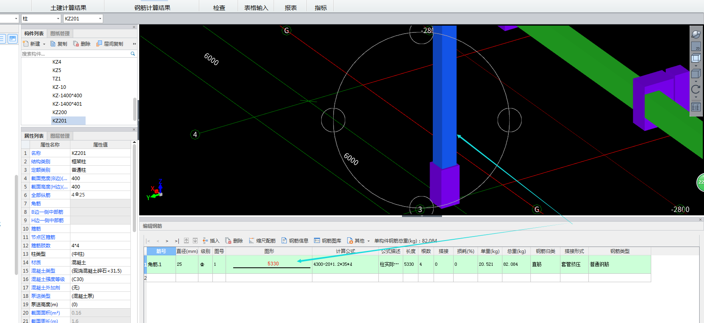The width and height of the screenshot is (704, 323).
Task: Open the 表格输入 menu tab
Action: (x=256, y=8)
